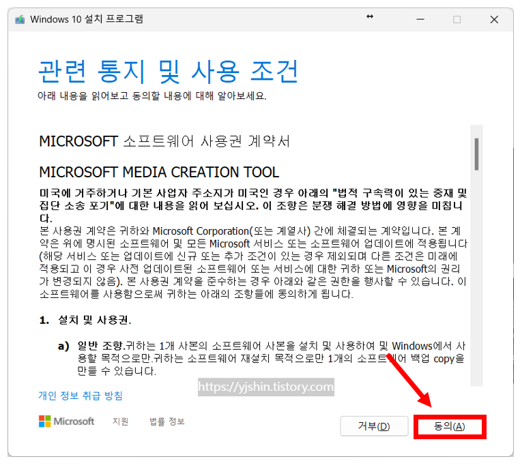Click the '1. 설치 및 사용권.' section heading

point(85,320)
